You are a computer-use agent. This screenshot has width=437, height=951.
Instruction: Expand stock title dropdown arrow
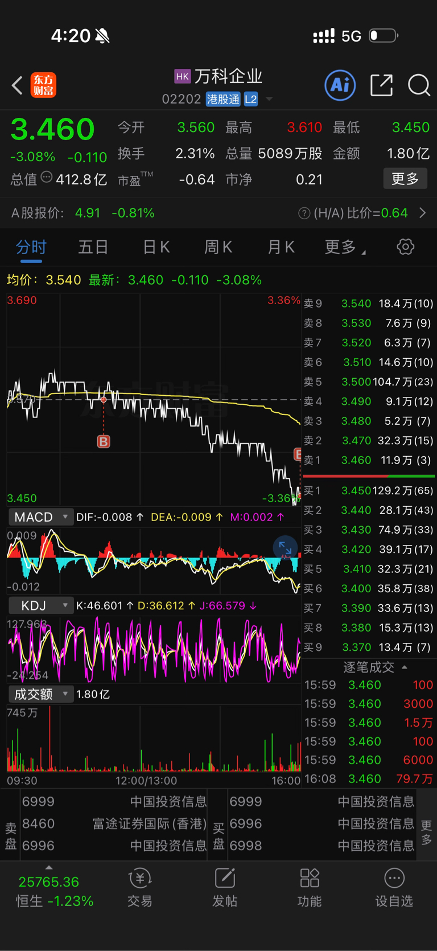[x=269, y=100]
